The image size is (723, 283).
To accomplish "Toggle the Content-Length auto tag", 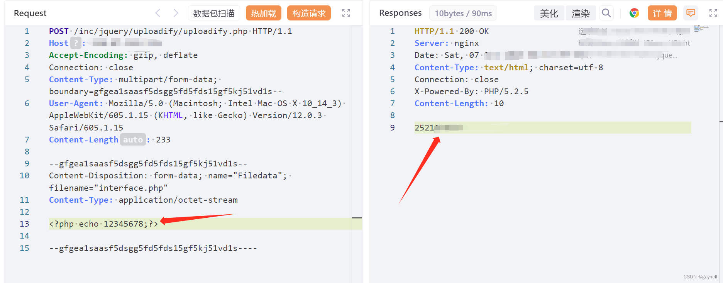I will 133,140.
